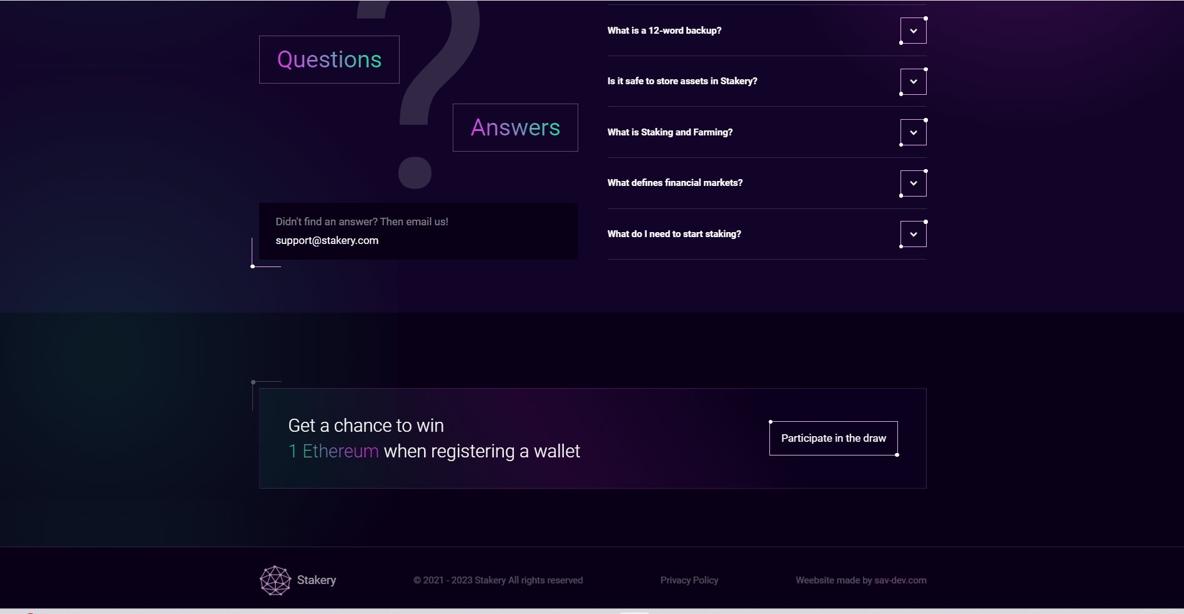Open the support@stakery.com email link
Image resolution: width=1184 pixels, height=614 pixels.
[x=327, y=240]
